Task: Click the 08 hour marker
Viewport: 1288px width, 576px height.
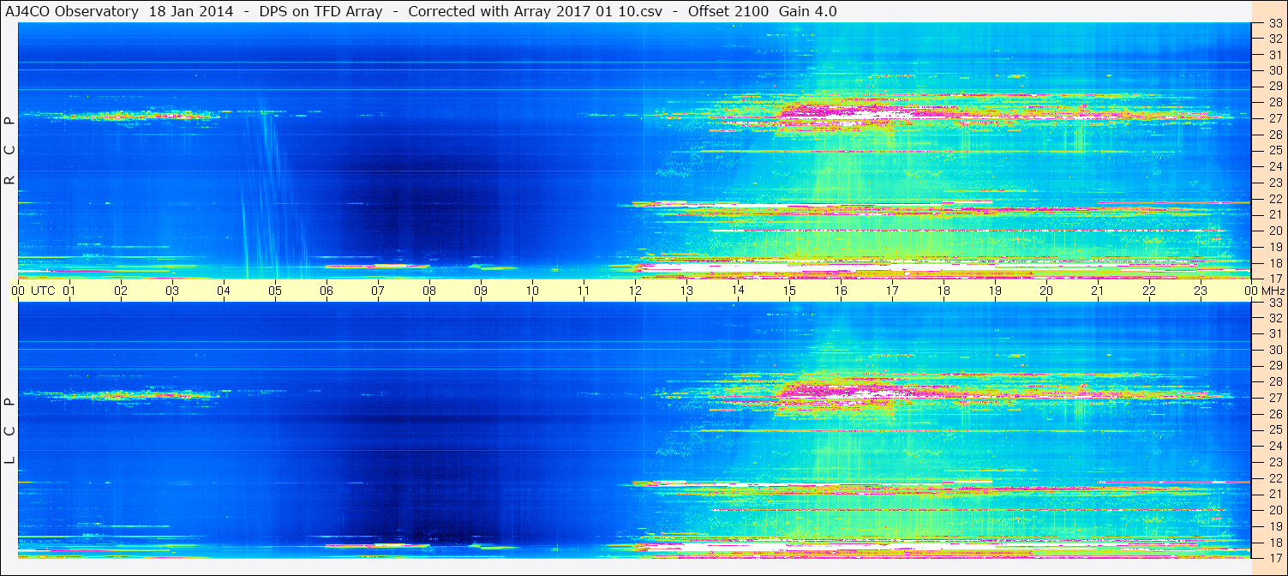Action: tap(429, 291)
